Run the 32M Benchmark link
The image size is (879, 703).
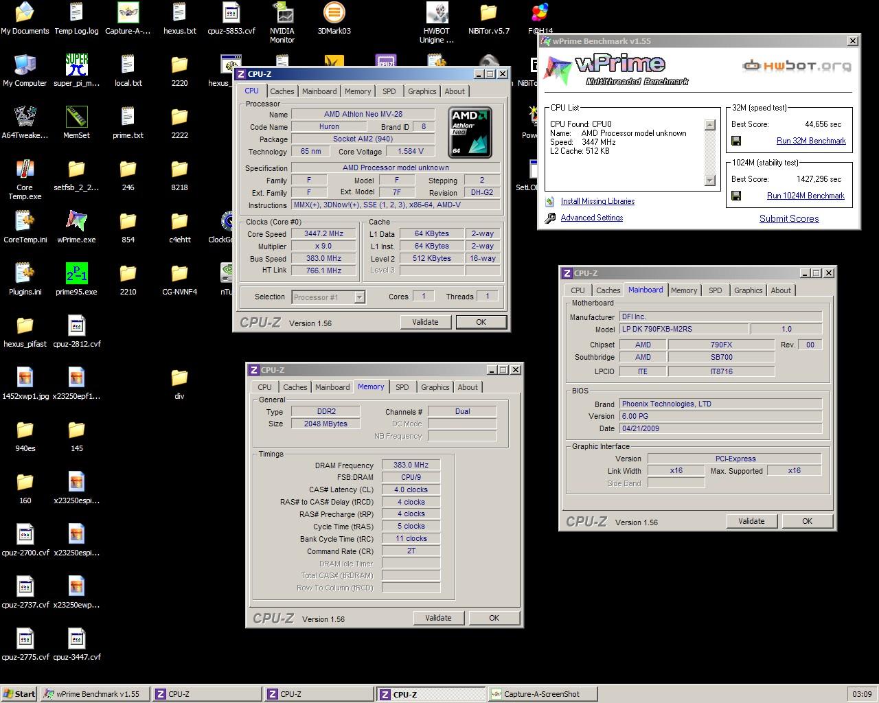[811, 141]
